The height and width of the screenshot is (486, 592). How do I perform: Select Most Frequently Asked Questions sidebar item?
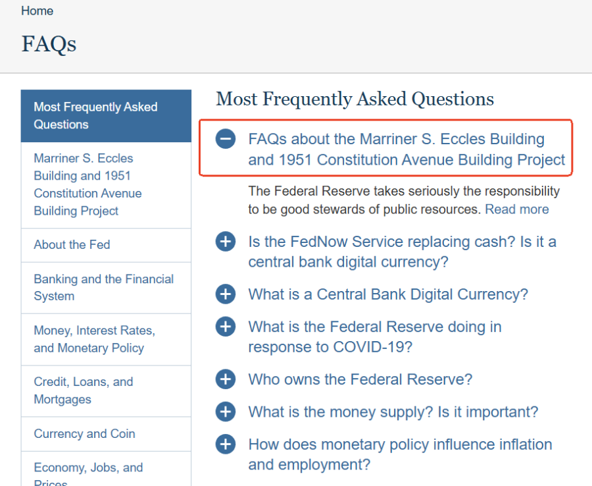[x=106, y=116]
